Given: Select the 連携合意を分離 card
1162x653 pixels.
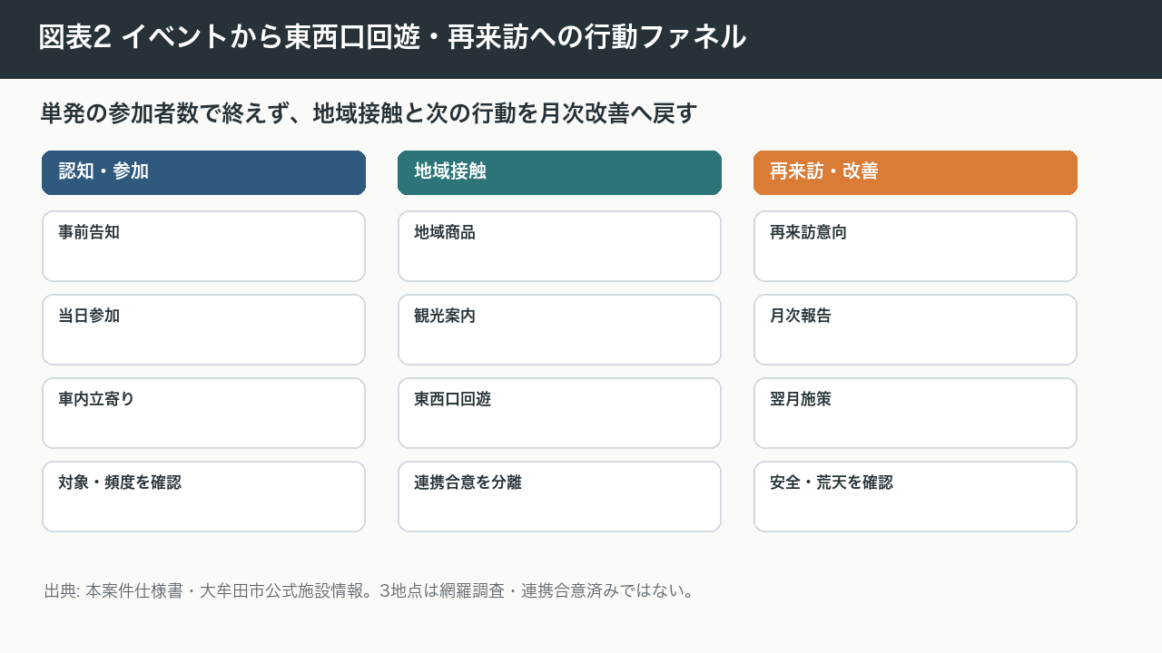Looking at the screenshot, I should (x=559, y=497).
